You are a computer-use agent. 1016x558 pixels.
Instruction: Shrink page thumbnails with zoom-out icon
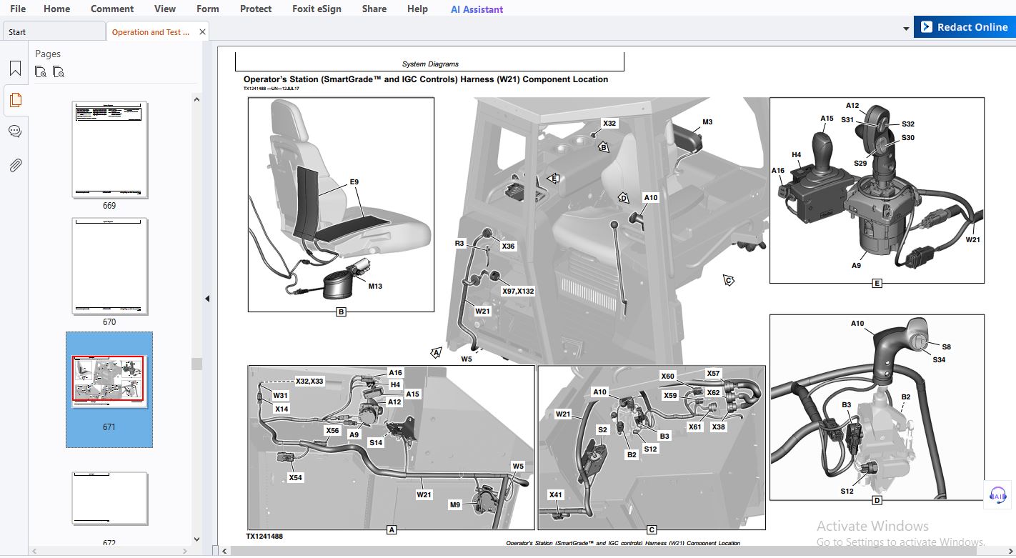(59, 71)
